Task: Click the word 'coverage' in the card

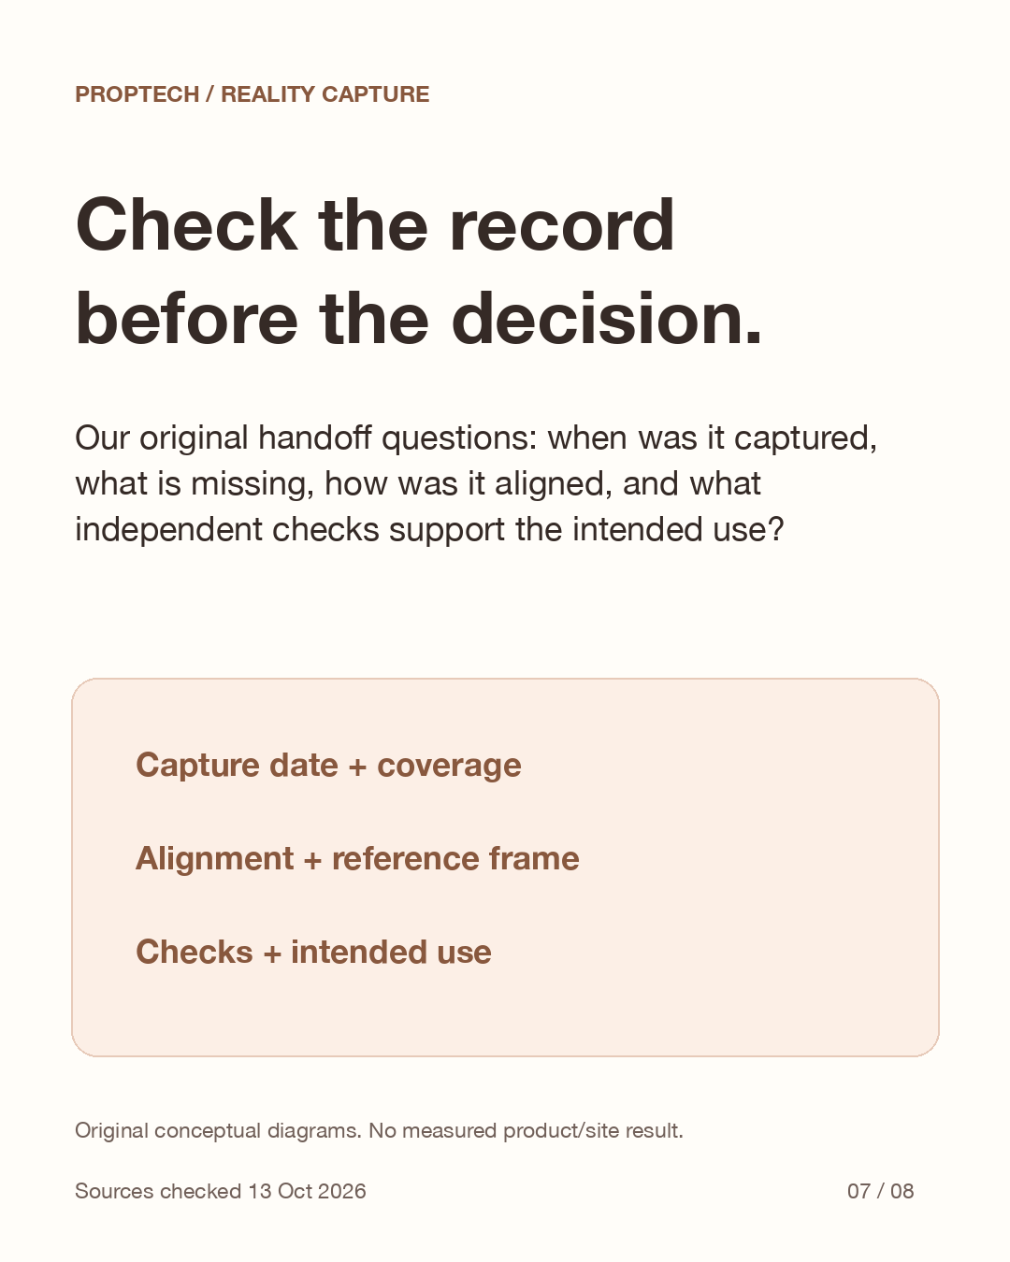Action: coord(449,766)
